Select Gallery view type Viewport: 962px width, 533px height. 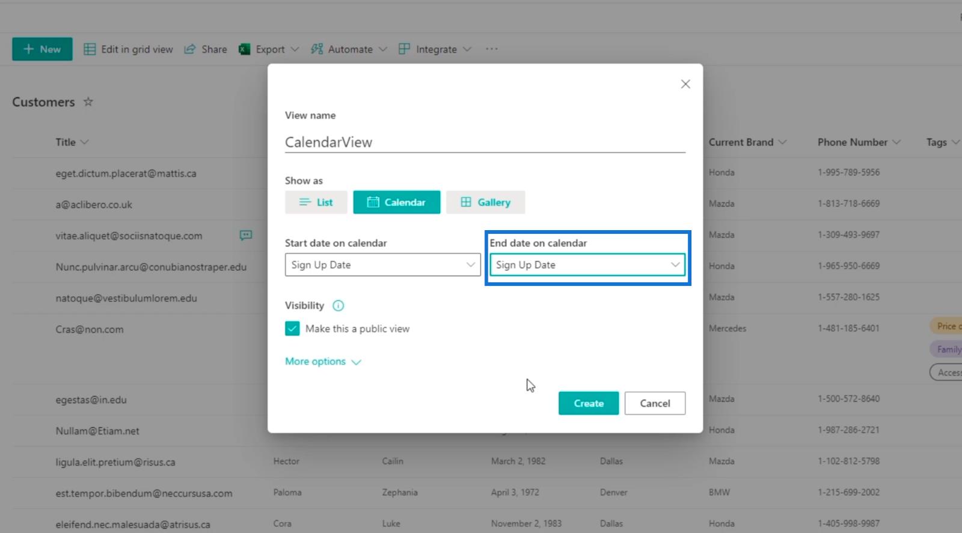click(486, 203)
